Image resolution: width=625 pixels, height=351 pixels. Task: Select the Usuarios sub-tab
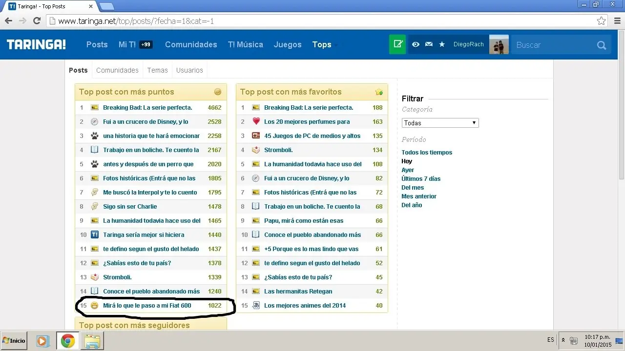point(189,70)
